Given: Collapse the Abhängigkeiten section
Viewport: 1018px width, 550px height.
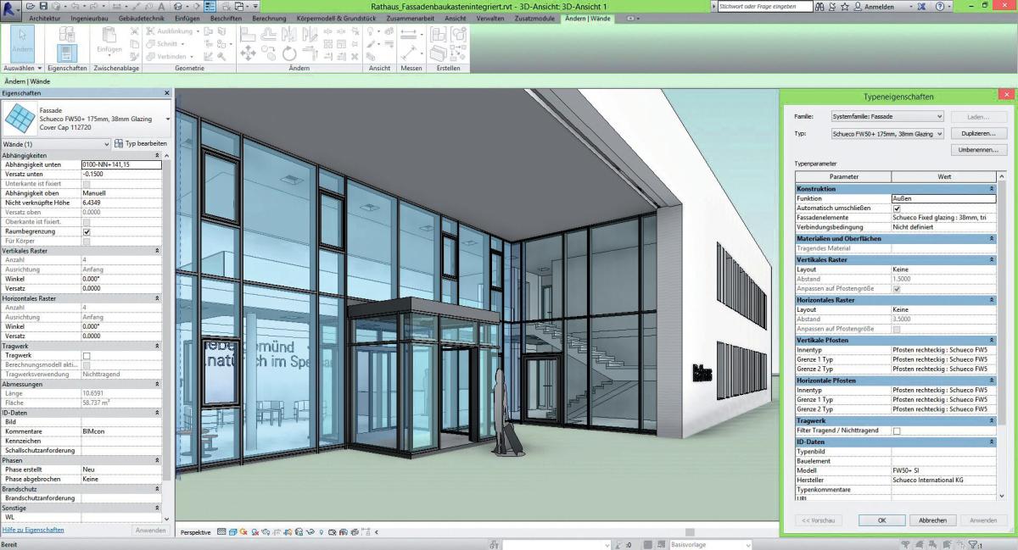Looking at the screenshot, I should pyautogui.click(x=157, y=156).
